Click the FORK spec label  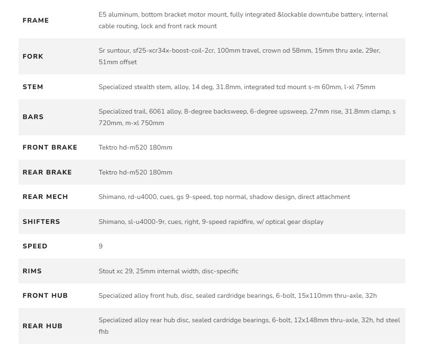33,56
